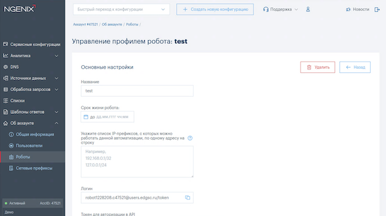Click the Пользователи user icon
The height and width of the screenshot is (216, 386).
(11, 145)
